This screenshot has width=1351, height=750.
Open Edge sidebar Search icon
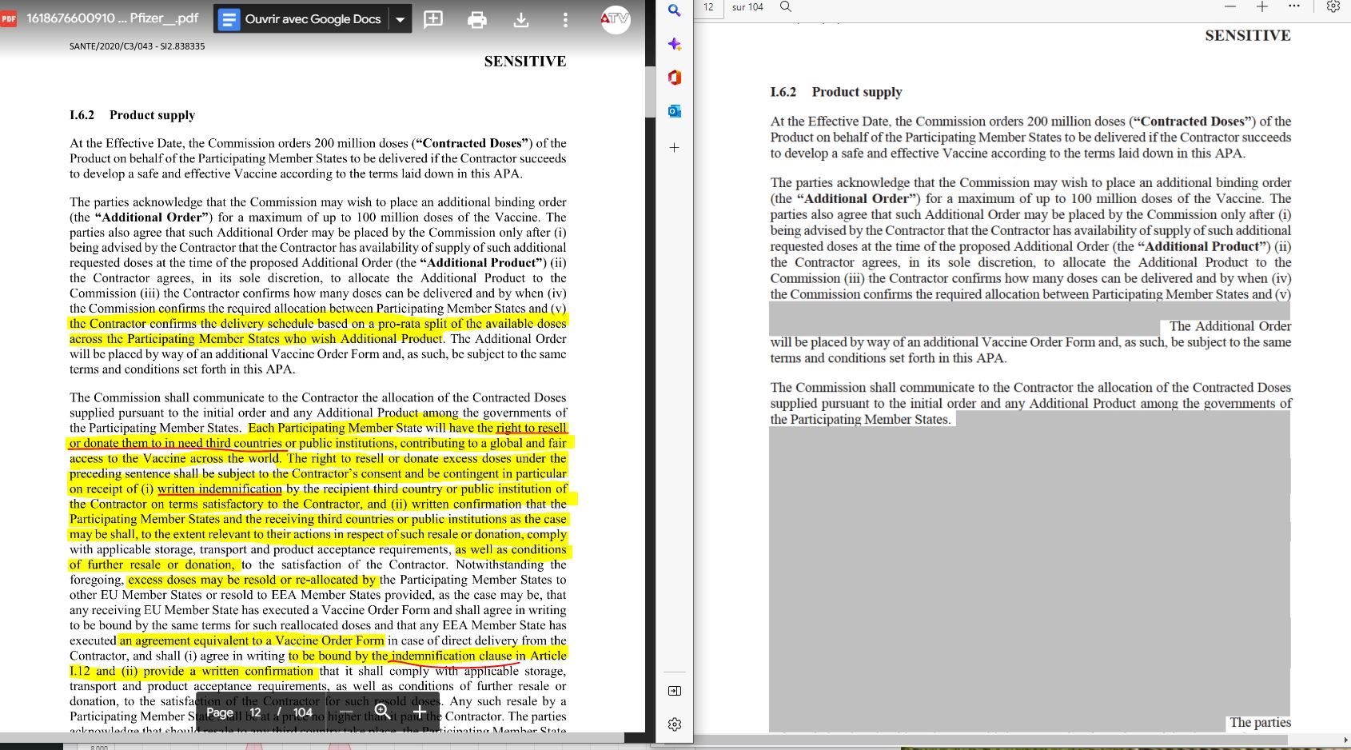click(675, 10)
